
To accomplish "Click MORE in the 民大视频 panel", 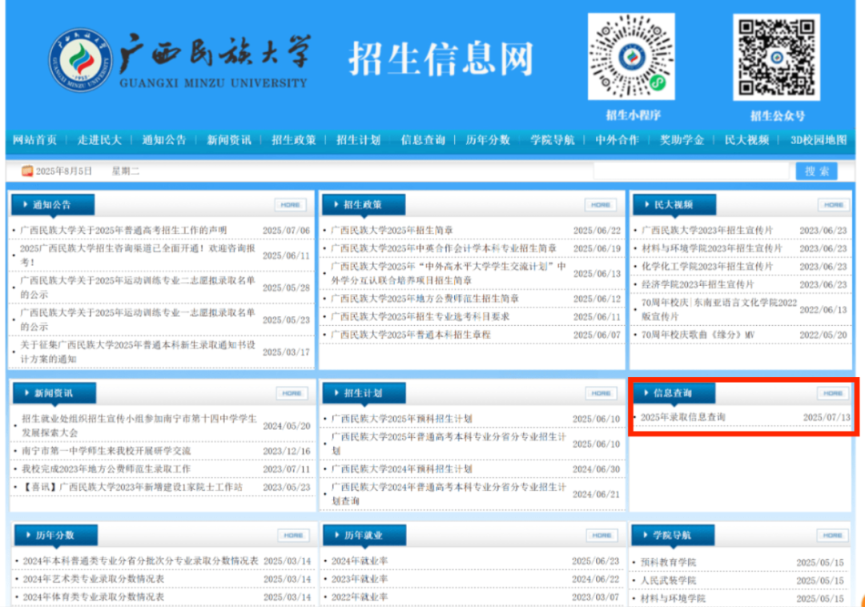I will pyautogui.click(x=834, y=205).
